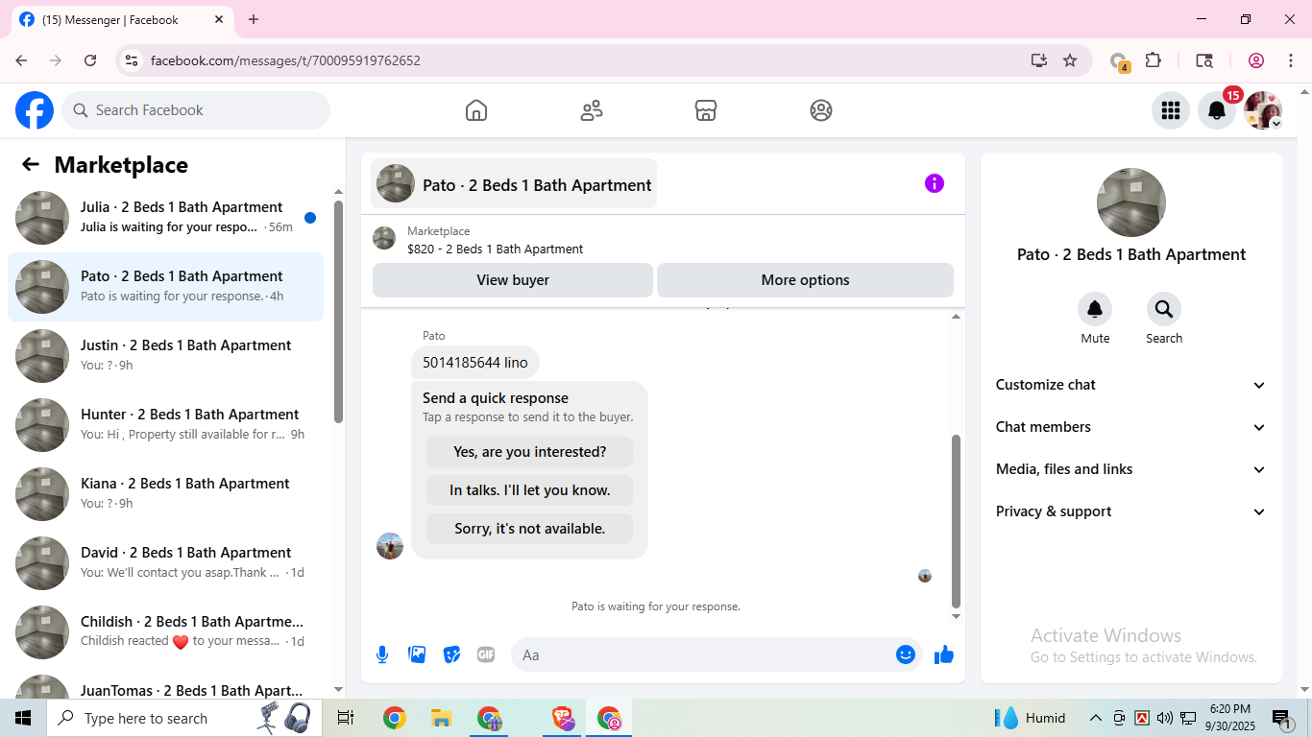Attach a file using the image icon
Screen dimensions: 1312x737
pos(417,654)
